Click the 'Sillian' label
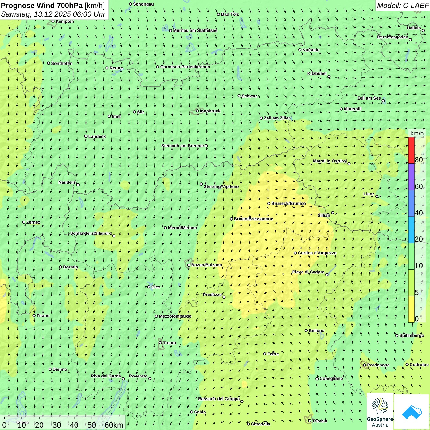Image resolution: width=430 pixels, height=430 pixels. coord(324,215)
